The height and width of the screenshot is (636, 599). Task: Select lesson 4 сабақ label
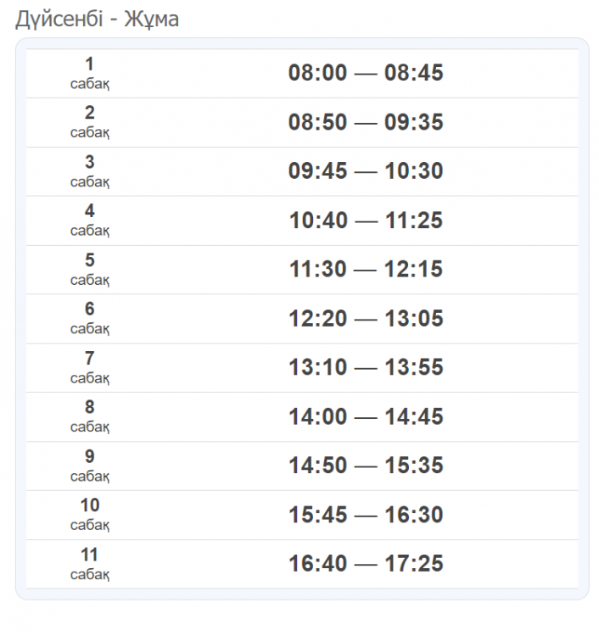(90, 220)
